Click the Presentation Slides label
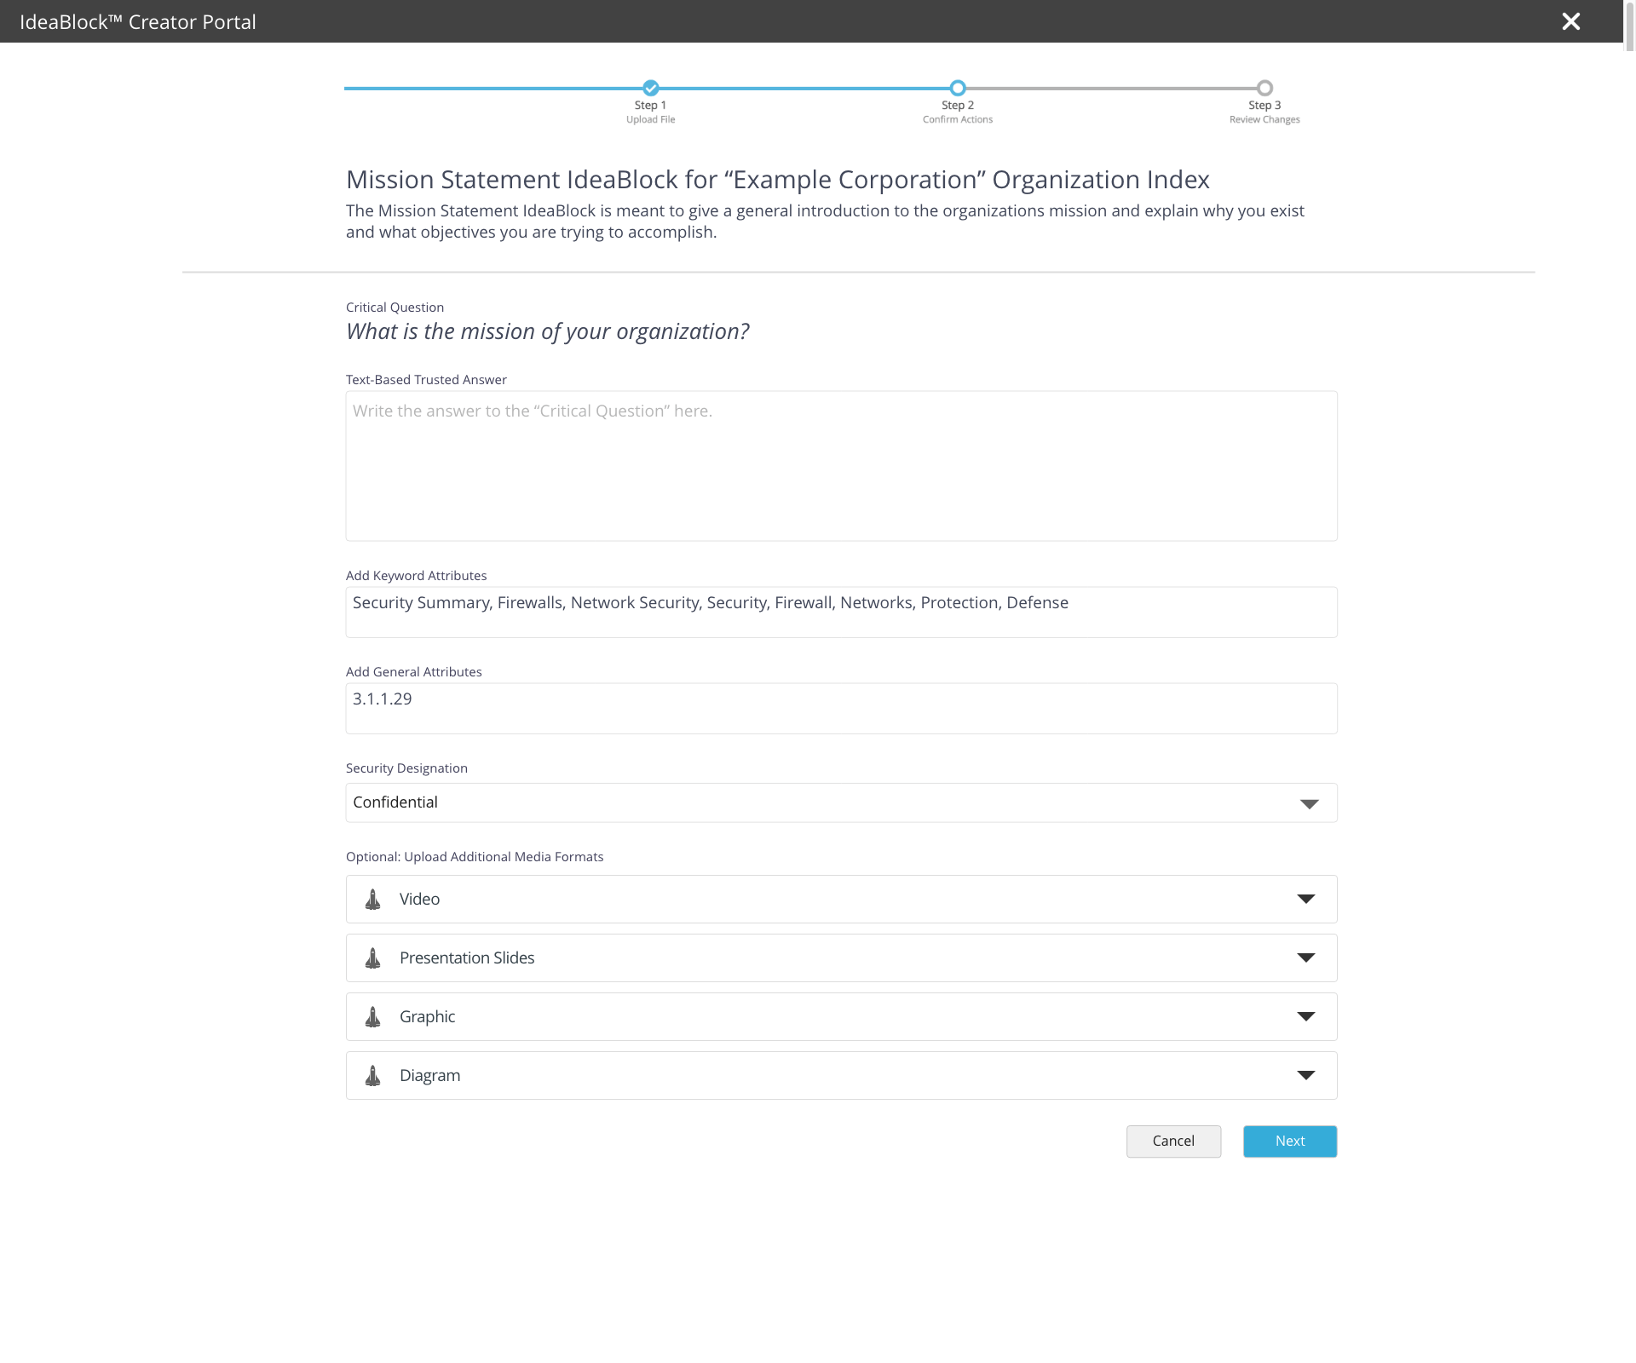1636x1363 pixels. 467,958
